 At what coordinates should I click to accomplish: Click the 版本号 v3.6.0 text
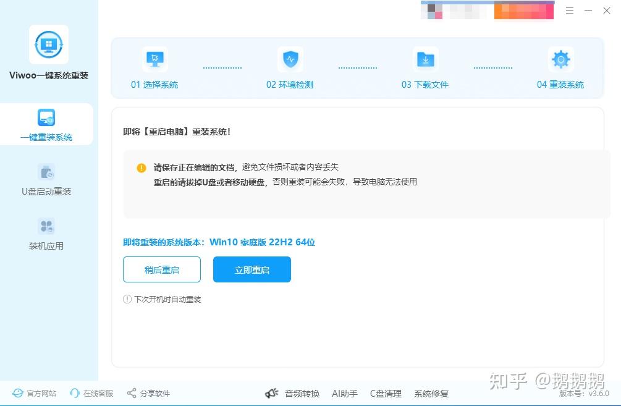[x=584, y=393]
